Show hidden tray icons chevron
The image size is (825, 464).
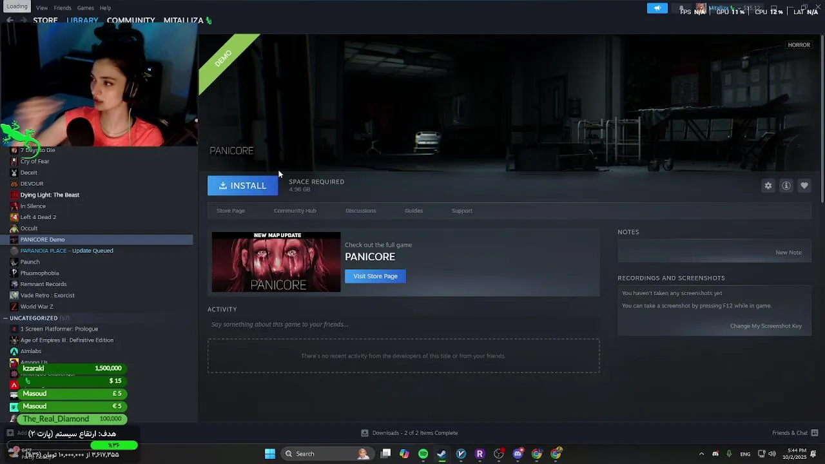(701, 454)
